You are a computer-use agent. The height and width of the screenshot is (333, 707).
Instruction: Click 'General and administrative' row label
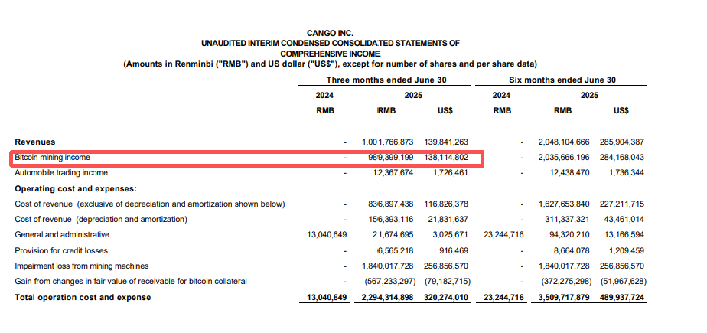(x=62, y=235)
